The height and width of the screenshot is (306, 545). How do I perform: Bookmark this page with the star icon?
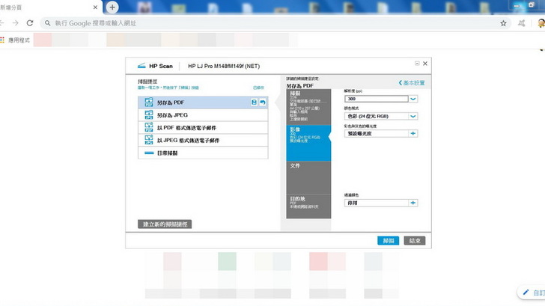(x=503, y=23)
